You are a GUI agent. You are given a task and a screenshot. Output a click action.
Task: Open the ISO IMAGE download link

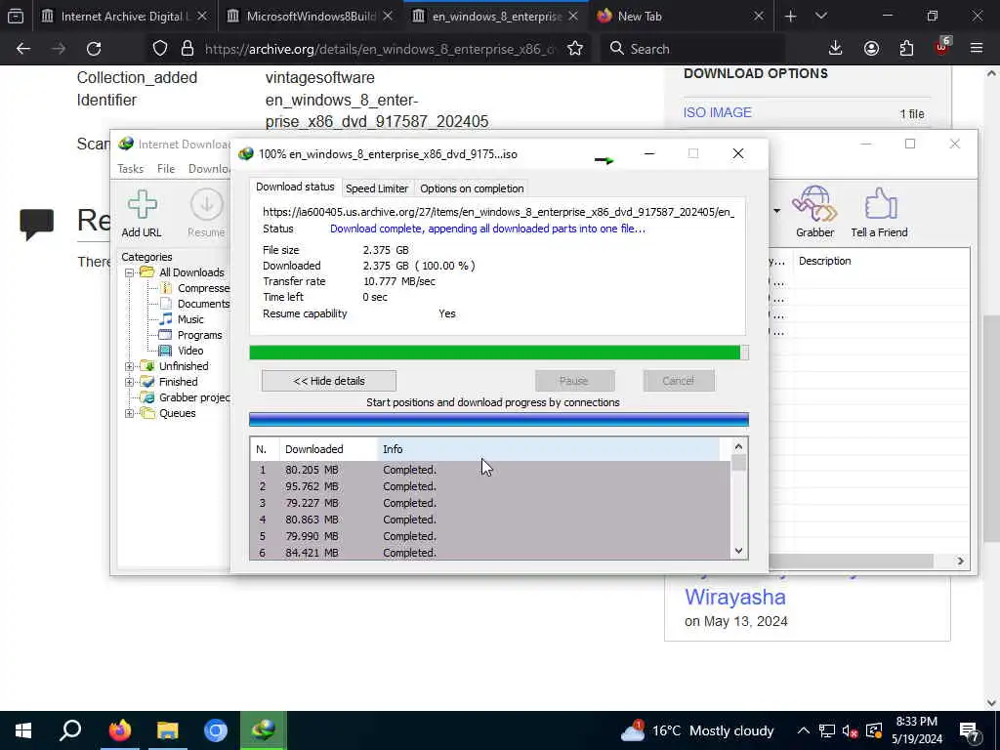(x=718, y=112)
